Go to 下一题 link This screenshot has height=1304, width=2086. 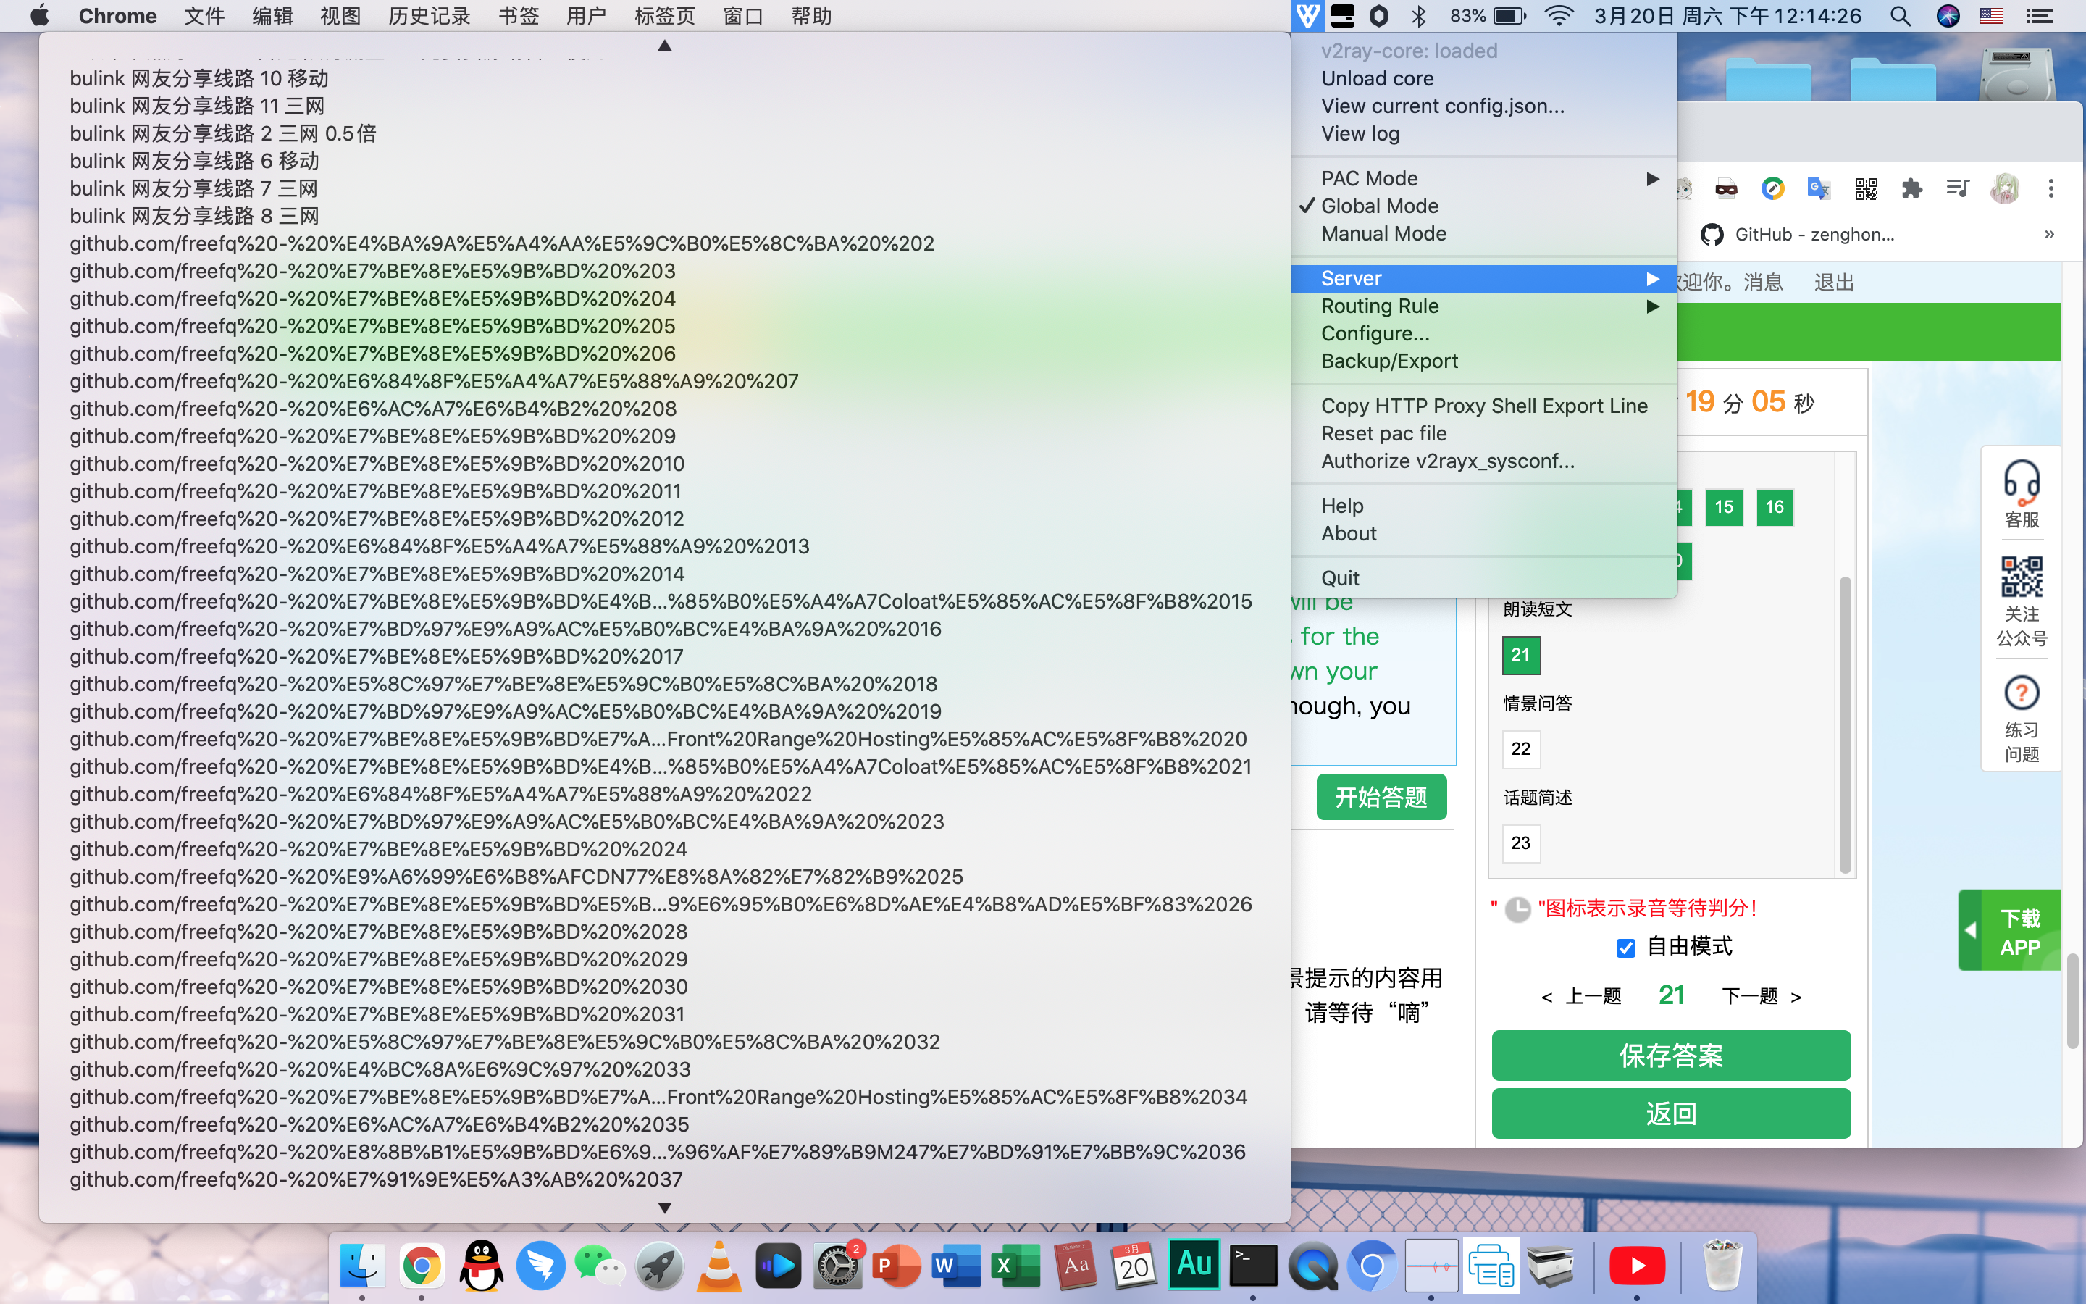click(1761, 997)
